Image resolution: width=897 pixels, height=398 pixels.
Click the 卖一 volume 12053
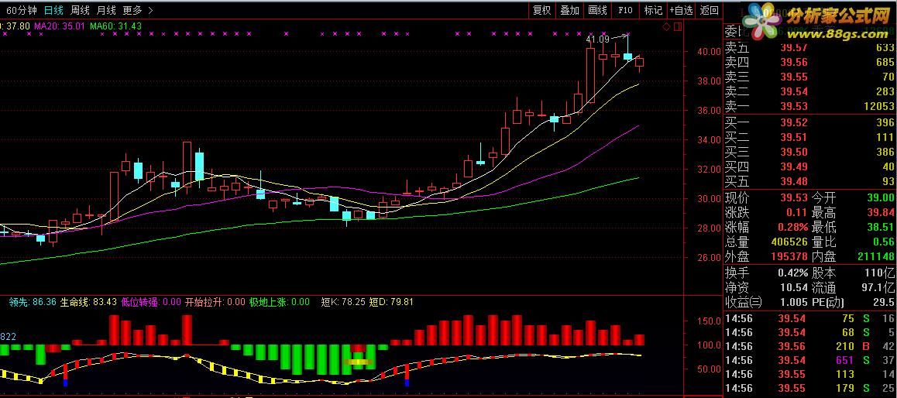878,106
